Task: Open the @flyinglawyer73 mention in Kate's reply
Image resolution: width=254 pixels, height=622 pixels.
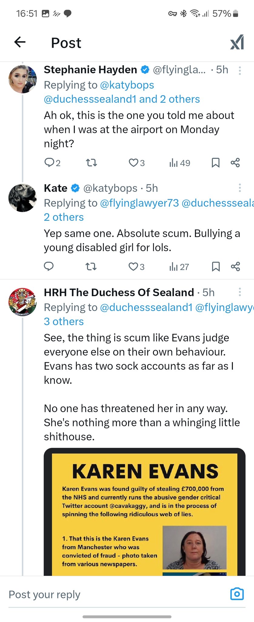Action: click(x=139, y=203)
